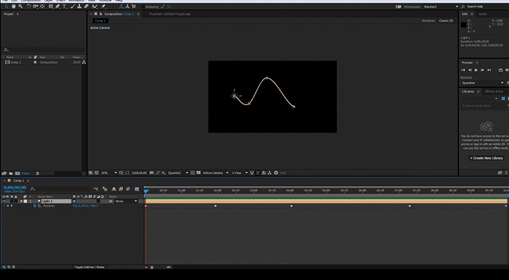The image size is (509, 280).
Task: Take snapshot with camera icon in viewer
Action: pyautogui.click(x=152, y=173)
